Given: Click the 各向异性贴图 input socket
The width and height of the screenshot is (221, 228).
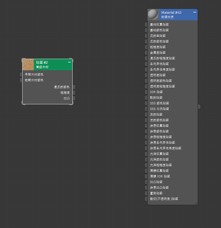Looking at the screenshot, I should coord(146,64).
